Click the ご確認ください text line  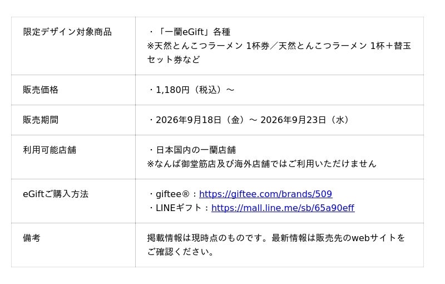(x=180, y=252)
